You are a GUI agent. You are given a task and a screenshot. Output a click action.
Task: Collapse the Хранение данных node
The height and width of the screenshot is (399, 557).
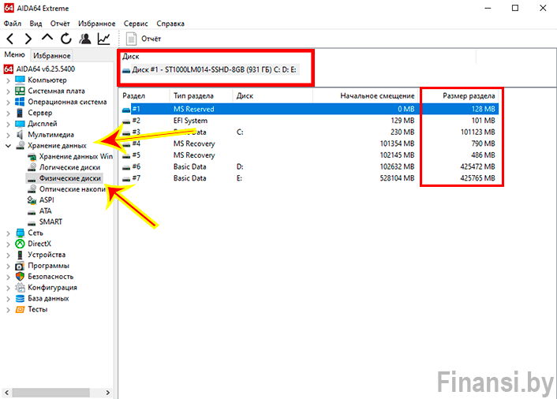pyautogui.click(x=8, y=146)
